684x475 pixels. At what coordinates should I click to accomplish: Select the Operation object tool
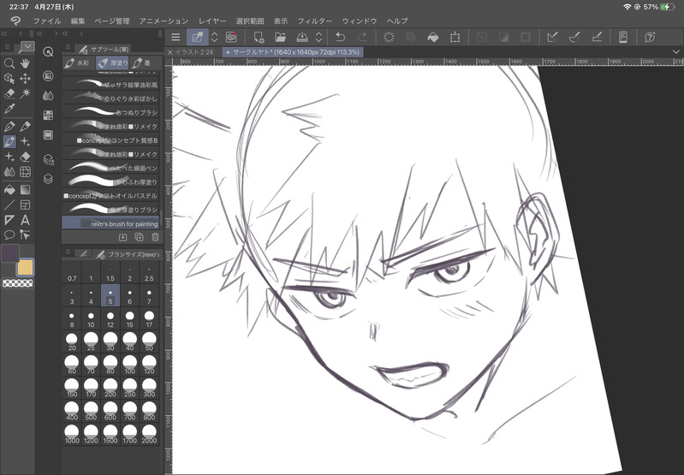tap(9, 79)
